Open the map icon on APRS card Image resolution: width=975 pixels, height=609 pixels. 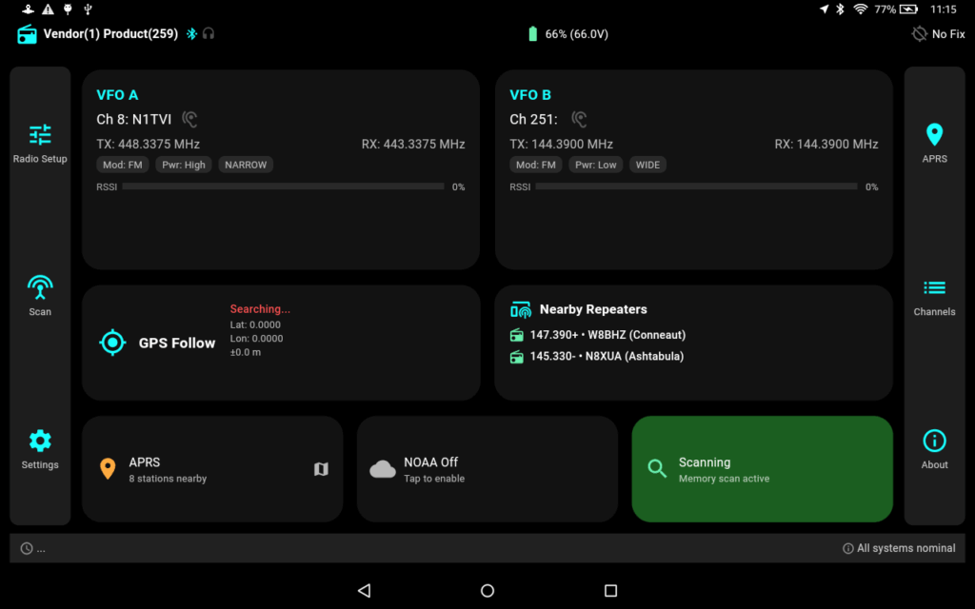(321, 469)
